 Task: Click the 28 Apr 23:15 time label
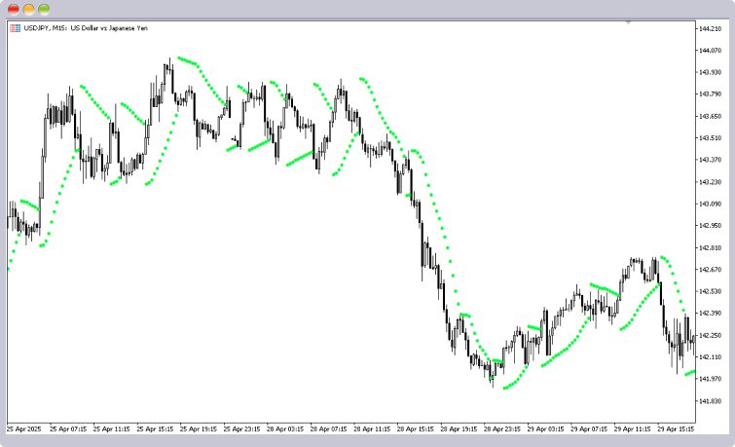point(505,428)
